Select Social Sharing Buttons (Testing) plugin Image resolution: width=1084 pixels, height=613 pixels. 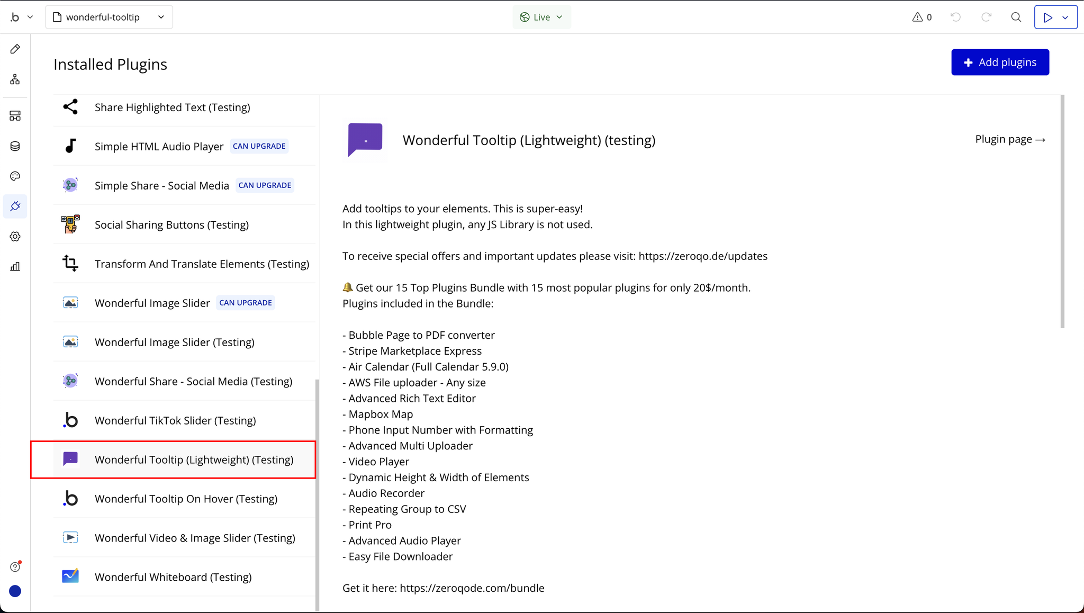[x=184, y=224]
